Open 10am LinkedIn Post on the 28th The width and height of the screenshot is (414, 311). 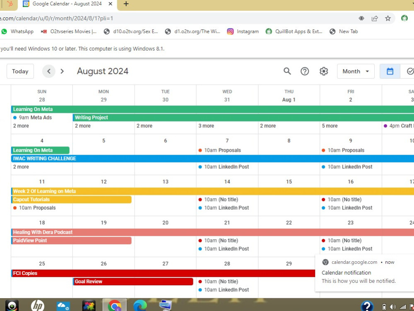click(x=224, y=290)
